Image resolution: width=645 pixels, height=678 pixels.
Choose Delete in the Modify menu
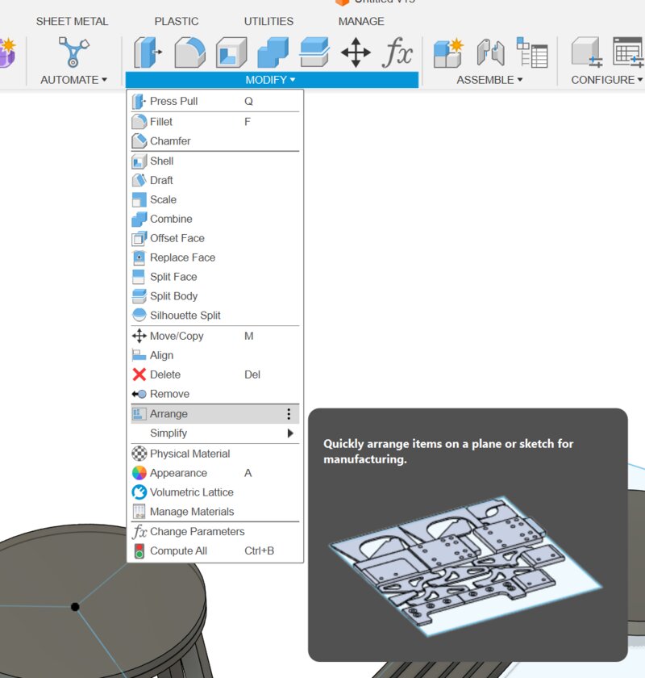(x=215, y=375)
